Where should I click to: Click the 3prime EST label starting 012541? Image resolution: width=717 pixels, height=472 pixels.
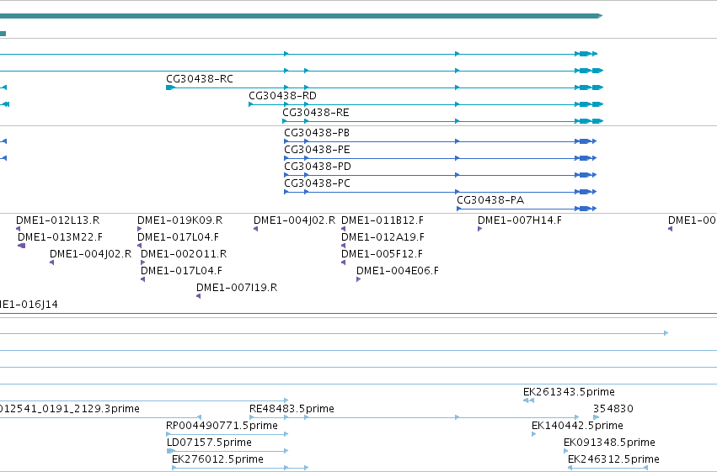tap(69, 409)
